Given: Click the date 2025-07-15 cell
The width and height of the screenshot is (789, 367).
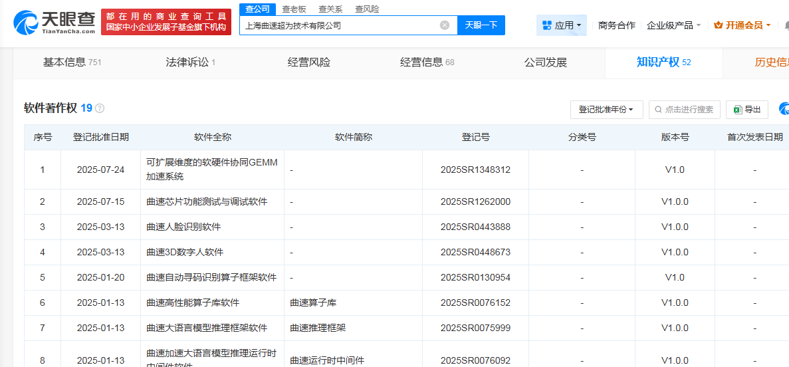Looking at the screenshot, I should (x=100, y=202).
